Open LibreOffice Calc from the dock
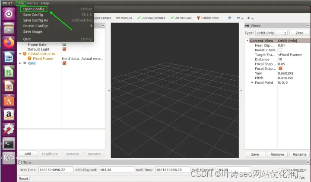 tap(9, 71)
